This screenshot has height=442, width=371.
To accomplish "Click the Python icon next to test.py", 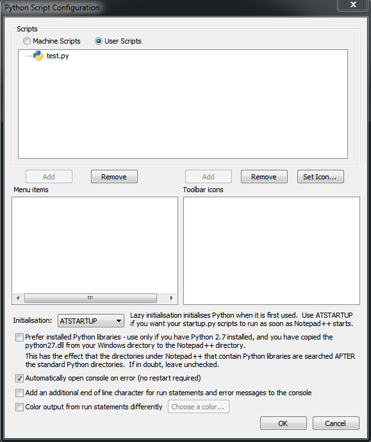I will (x=38, y=56).
